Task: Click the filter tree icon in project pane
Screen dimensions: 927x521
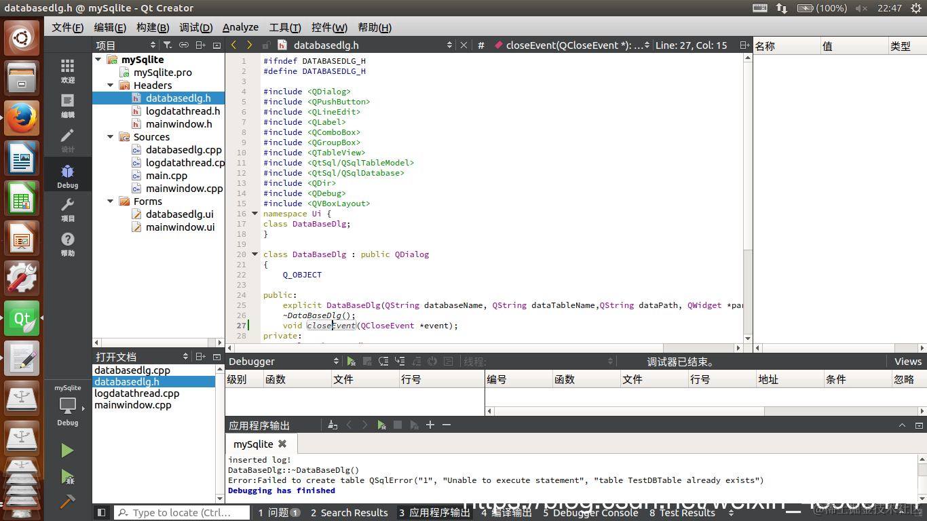Action: [x=167, y=45]
